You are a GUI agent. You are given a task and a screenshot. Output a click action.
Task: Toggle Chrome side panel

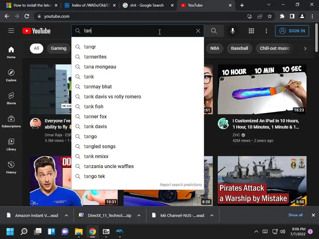coord(292,16)
